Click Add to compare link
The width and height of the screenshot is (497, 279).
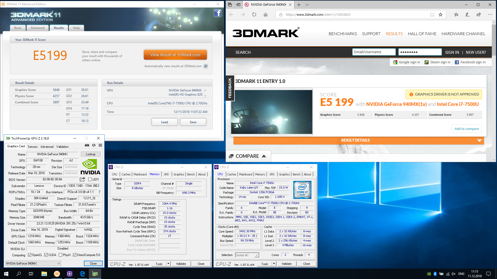(x=467, y=129)
